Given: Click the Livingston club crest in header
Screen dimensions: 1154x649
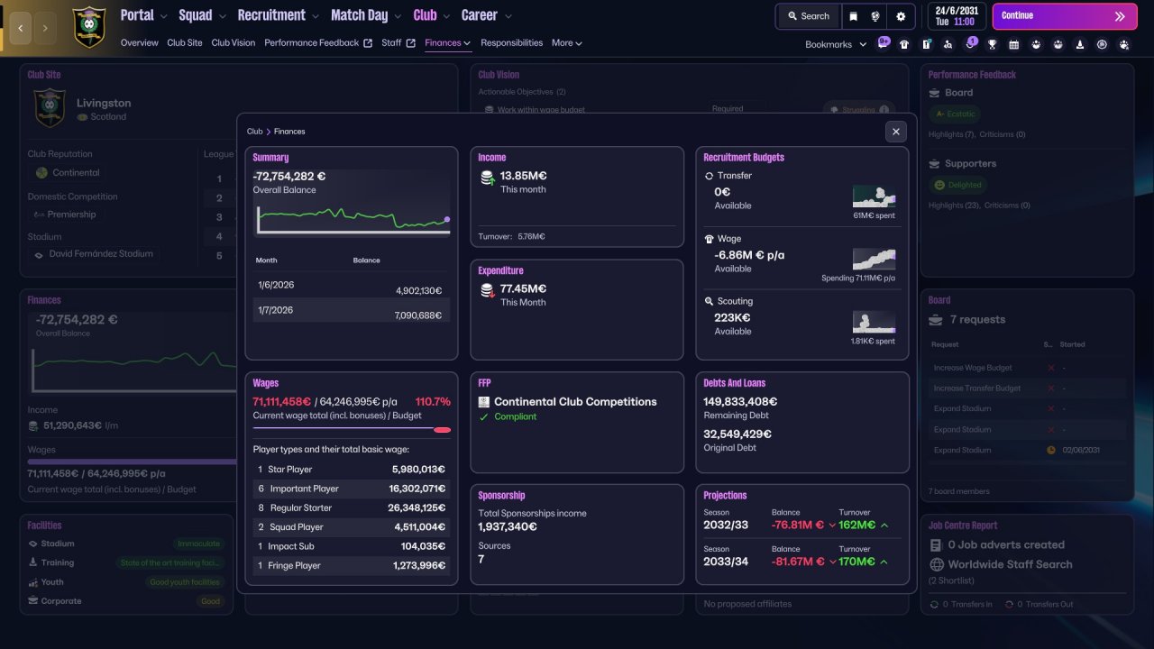Looking at the screenshot, I should 88,27.
